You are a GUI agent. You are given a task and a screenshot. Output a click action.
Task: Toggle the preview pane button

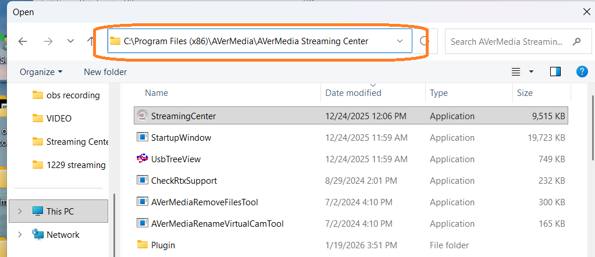click(555, 72)
